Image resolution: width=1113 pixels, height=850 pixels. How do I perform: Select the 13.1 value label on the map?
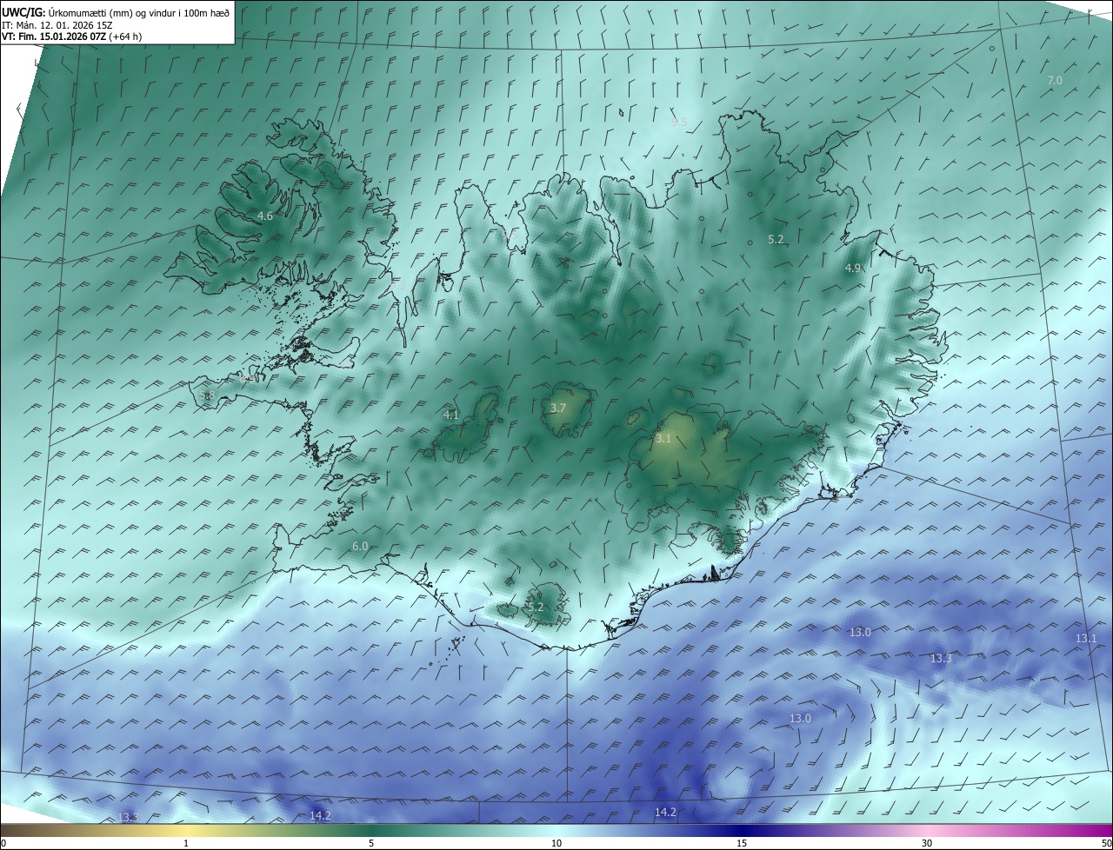1086,639
